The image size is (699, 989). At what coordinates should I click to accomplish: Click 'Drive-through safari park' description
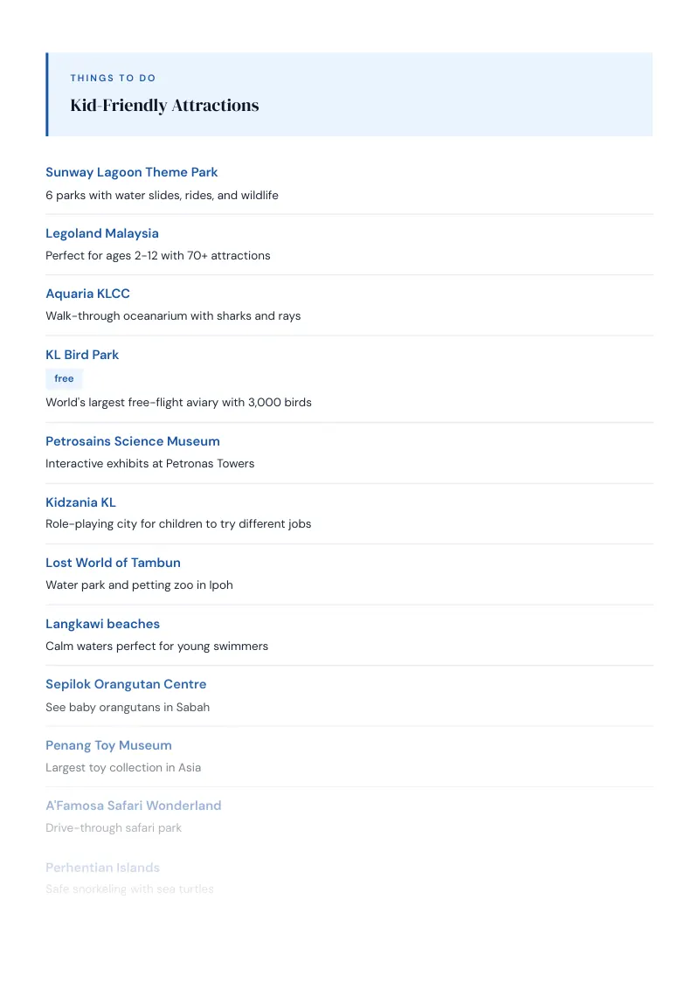point(114,827)
